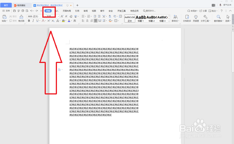Expand the numbered list dropdown arrow
The width and height of the screenshot is (234, 144).
pyautogui.click(x=91, y=16)
